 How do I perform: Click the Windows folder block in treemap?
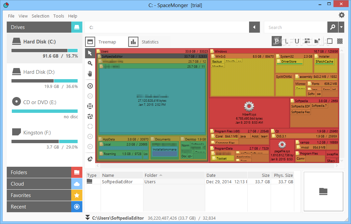(x=274, y=51)
